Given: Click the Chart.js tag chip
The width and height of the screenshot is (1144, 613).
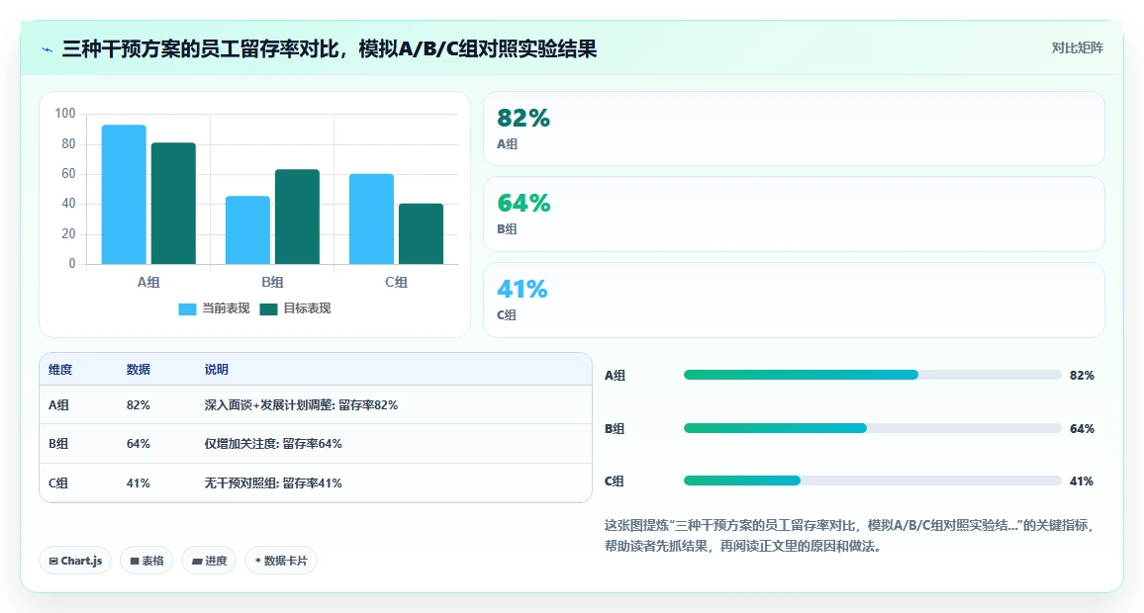Looking at the screenshot, I should click(75, 561).
